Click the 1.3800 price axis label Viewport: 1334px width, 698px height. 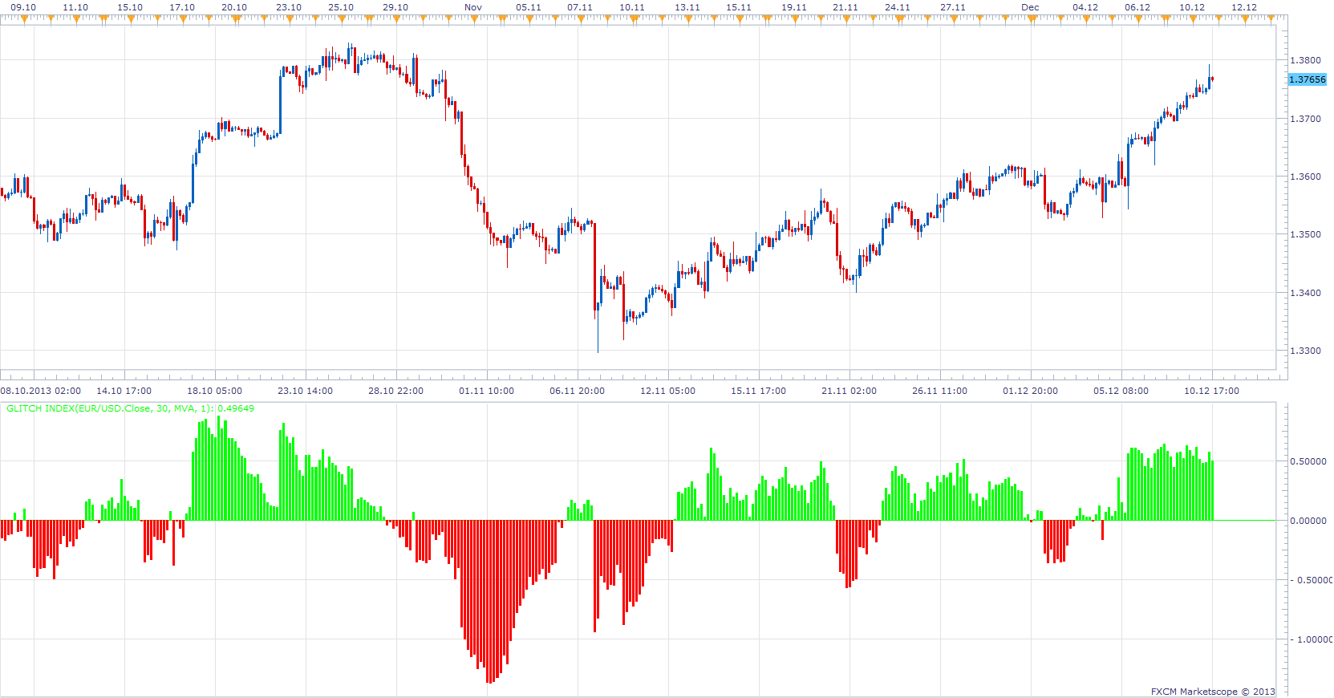click(x=1305, y=60)
